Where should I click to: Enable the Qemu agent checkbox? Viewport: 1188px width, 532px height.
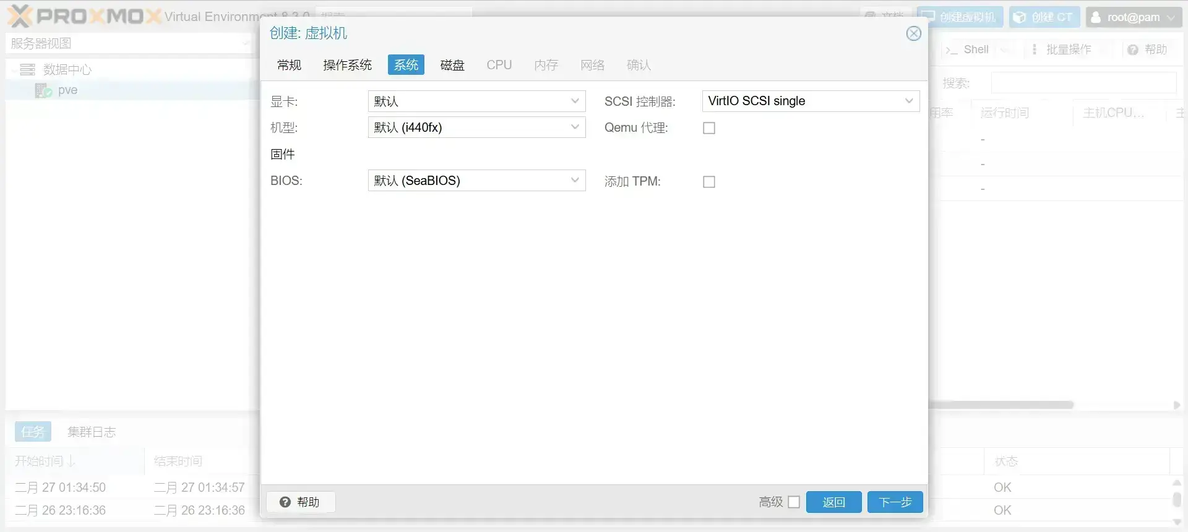pos(709,128)
